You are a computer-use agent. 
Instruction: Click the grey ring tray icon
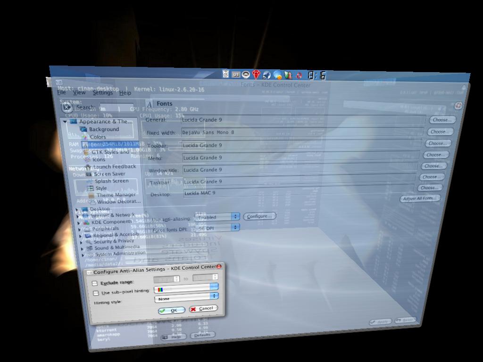(x=246, y=74)
